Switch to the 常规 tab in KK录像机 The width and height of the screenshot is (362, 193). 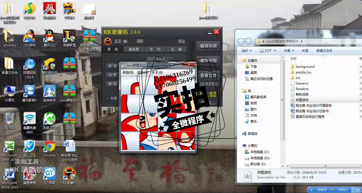coord(113,49)
